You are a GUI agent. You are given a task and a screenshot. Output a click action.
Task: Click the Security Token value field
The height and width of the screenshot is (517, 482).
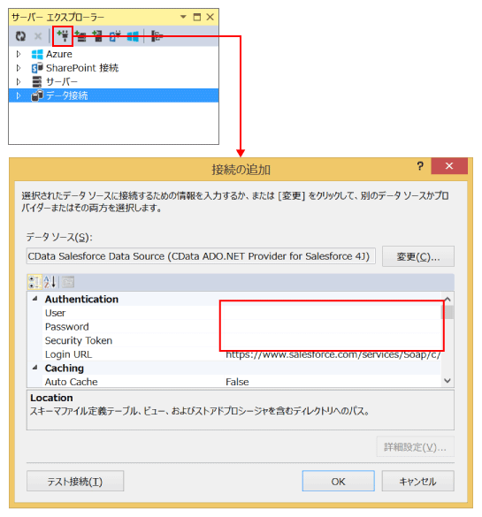tap(332, 340)
